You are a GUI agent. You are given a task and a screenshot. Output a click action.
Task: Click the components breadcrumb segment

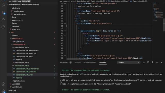coord(69,1)
